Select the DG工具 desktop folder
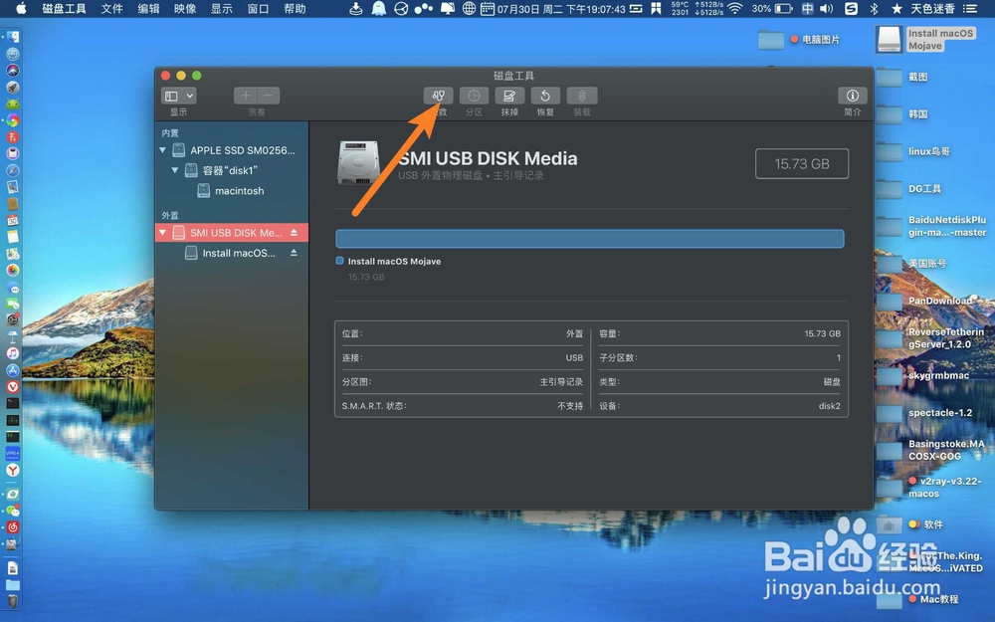This screenshot has height=622, width=995. point(889,189)
